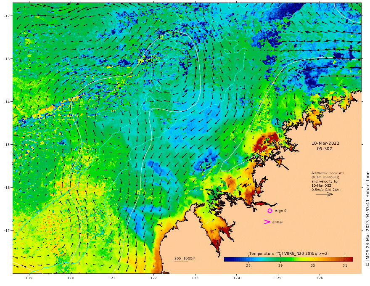Click the longitude axis label 125
This screenshot has height=286, width=370.
(278, 278)
